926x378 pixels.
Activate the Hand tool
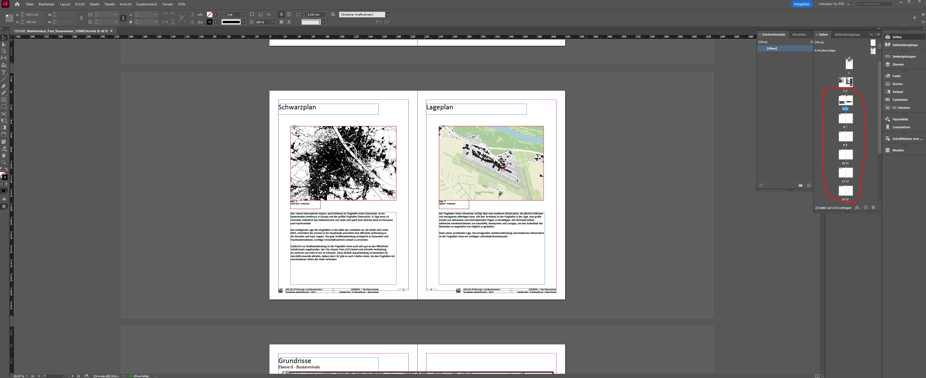point(4,155)
